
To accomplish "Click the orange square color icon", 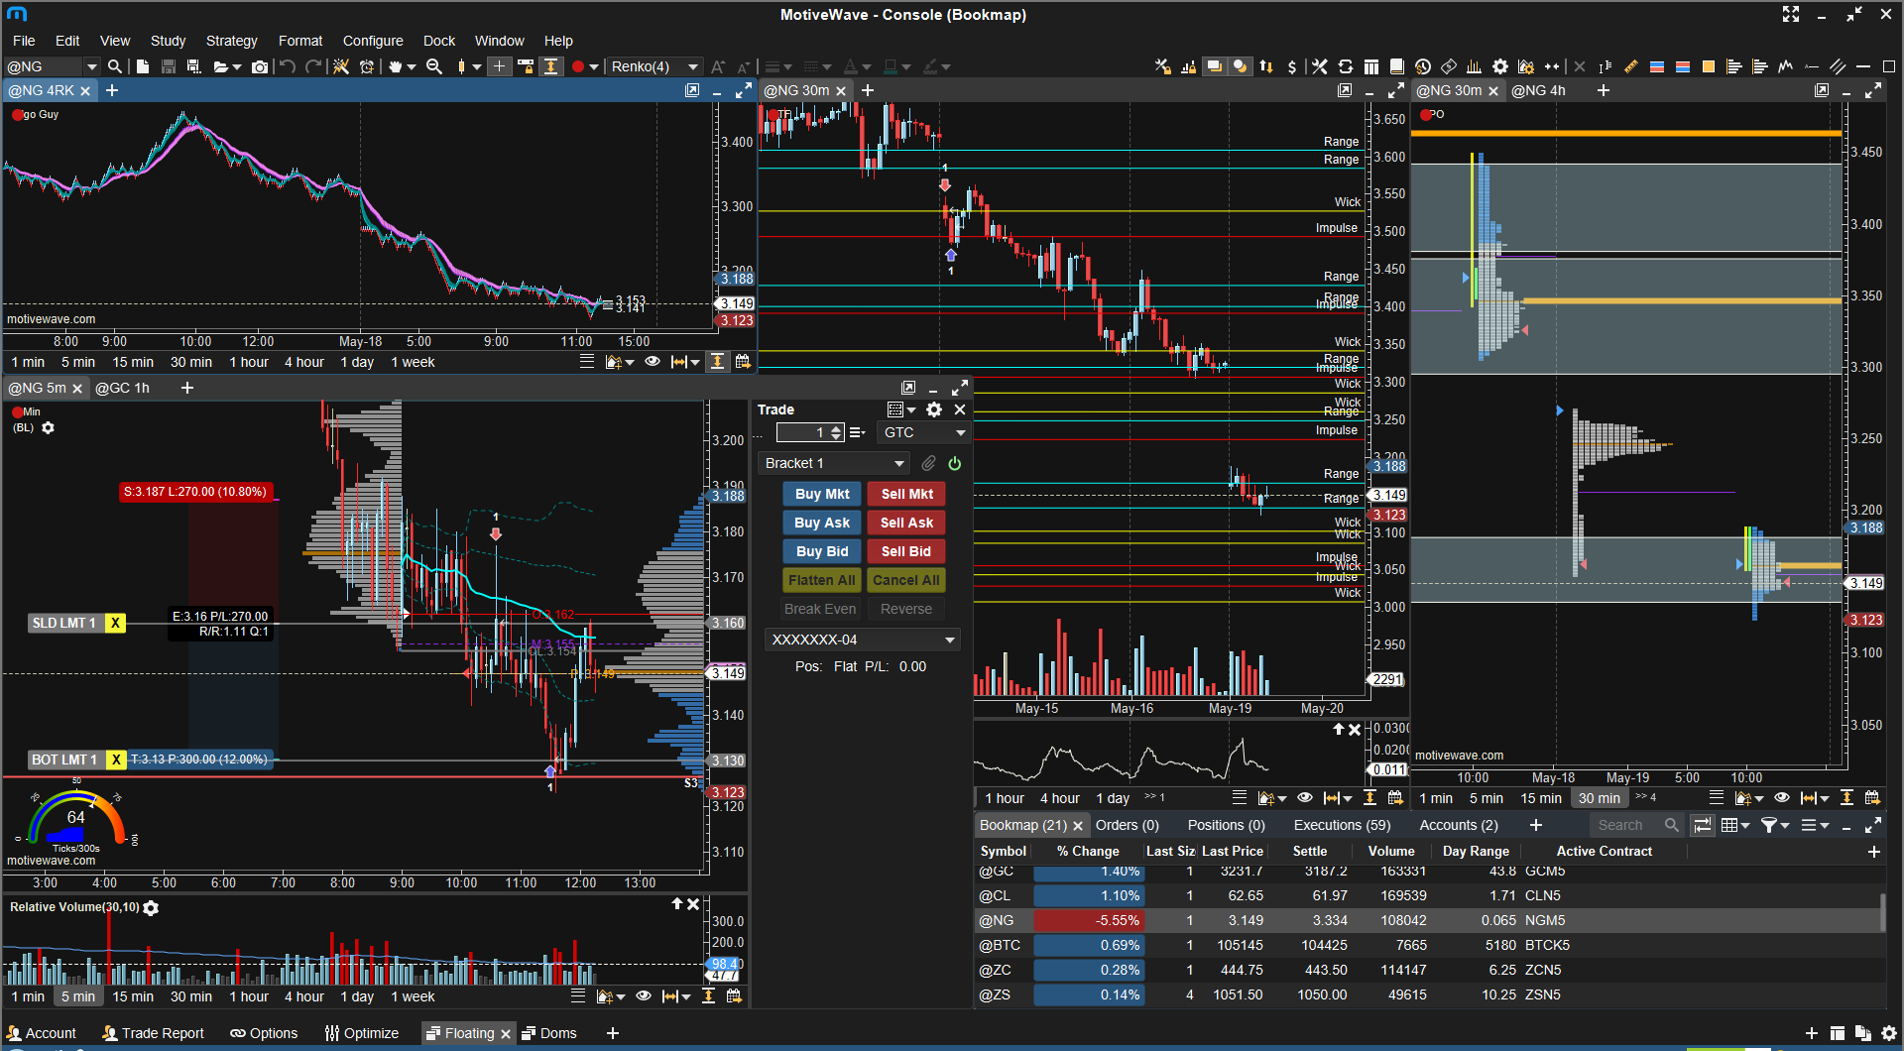I will (x=1709, y=66).
